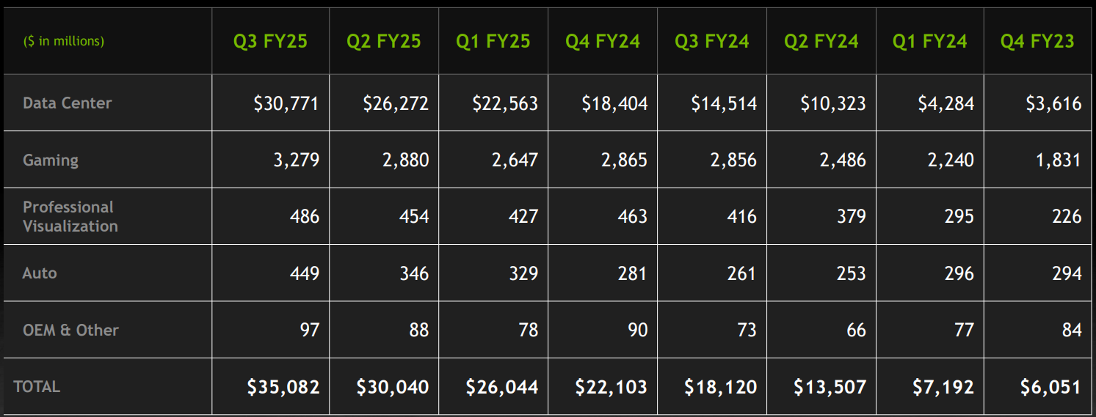1096x417 pixels.
Task: Click the Q3 FY25 column header
Action: tap(270, 41)
